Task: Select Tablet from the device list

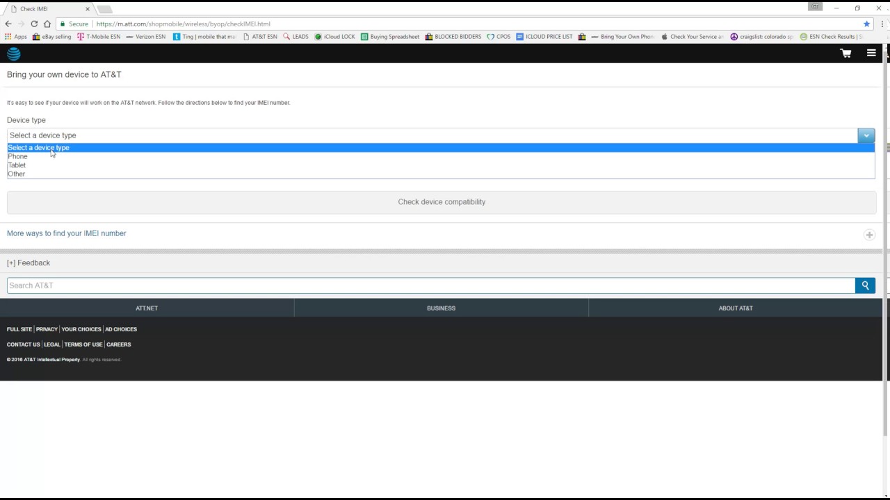Action: coord(441,165)
